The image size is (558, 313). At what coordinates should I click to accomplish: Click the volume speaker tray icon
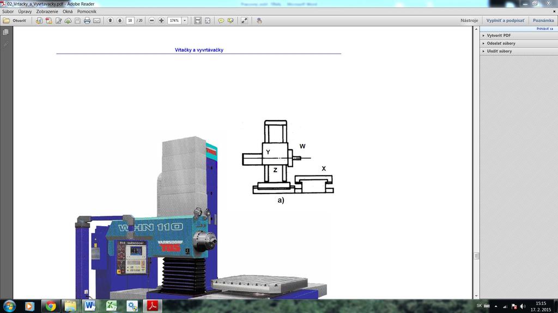(523, 306)
